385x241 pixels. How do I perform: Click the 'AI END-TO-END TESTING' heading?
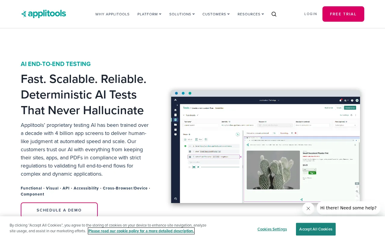(x=56, y=64)
